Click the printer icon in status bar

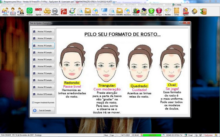click(x=196, y=135)
